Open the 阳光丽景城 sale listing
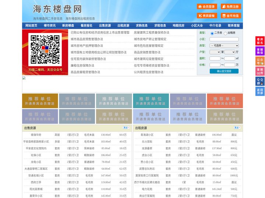The height and width of the screenshot is (198, 265). coord(36,189)
